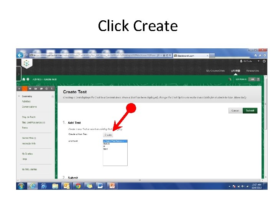
Task: Click the refresh icon in course menu toolbar
Action: 46,89
